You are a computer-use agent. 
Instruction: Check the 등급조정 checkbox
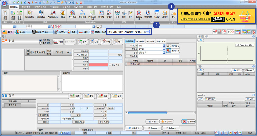[x=110, y=65]
